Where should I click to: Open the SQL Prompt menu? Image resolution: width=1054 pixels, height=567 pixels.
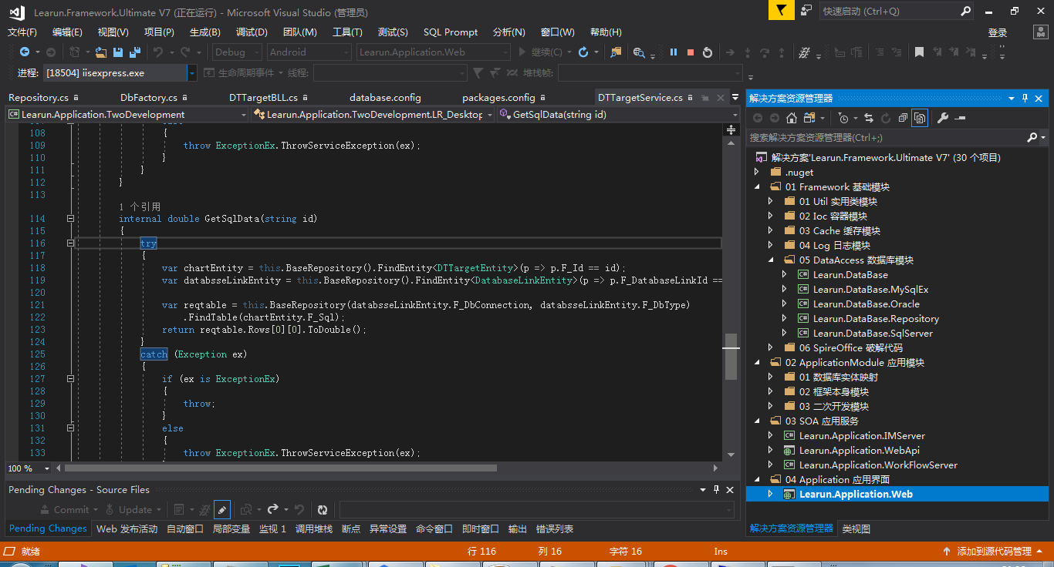coord(451,32)
